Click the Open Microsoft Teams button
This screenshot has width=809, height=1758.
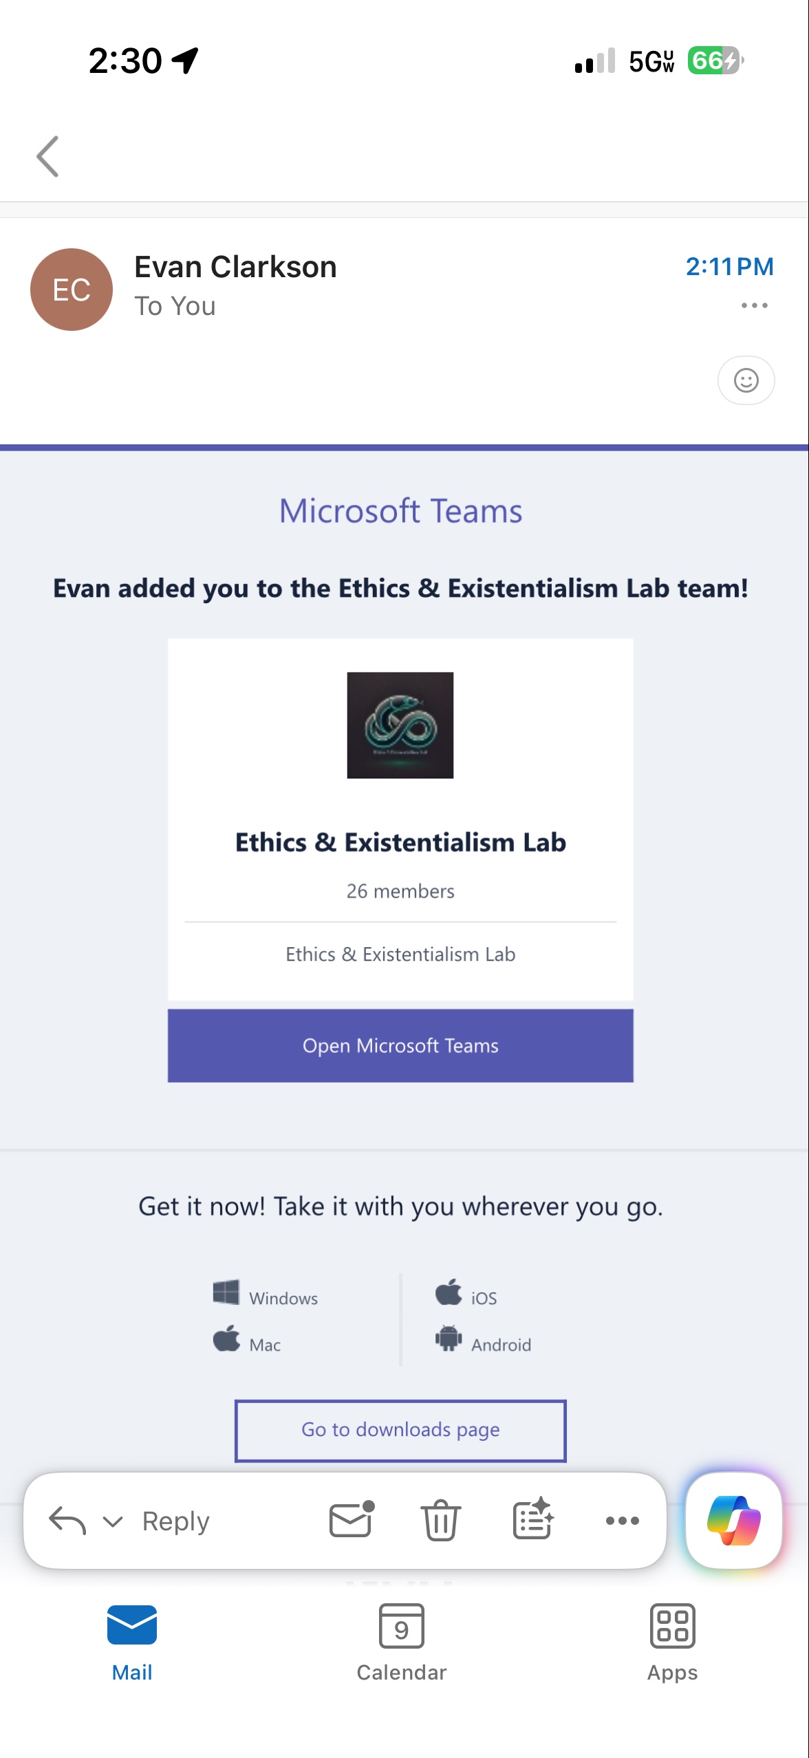pyautogui.click(x=400, y=1045)
